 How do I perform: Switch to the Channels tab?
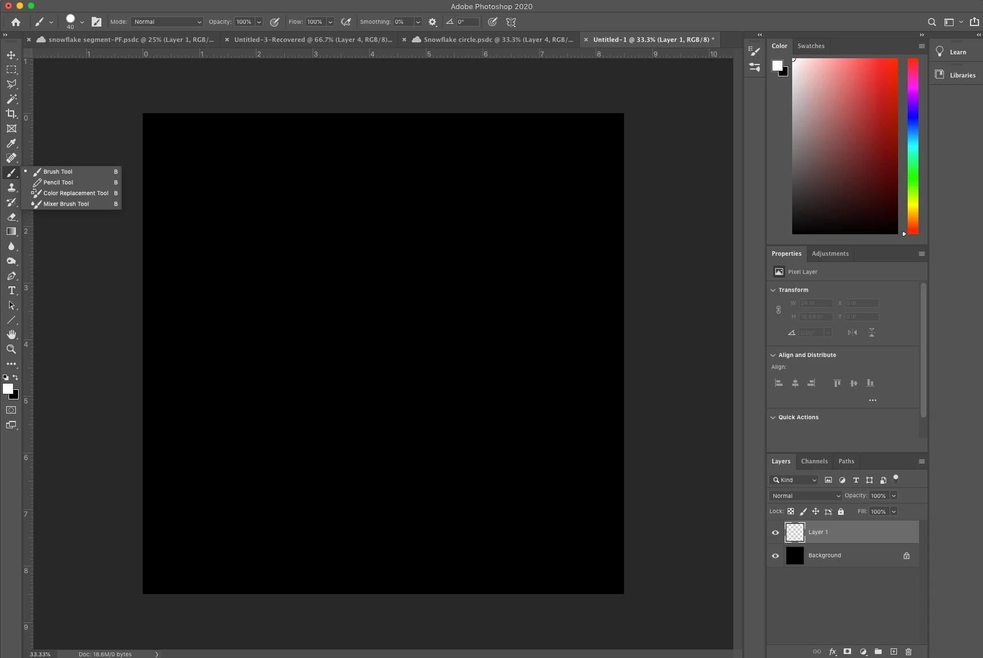814,461
